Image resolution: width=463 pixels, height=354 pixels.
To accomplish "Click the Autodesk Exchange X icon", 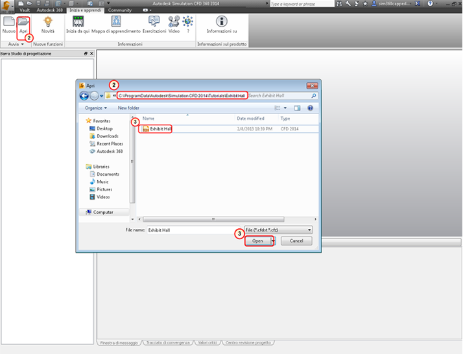I will (x=418, y=3).
